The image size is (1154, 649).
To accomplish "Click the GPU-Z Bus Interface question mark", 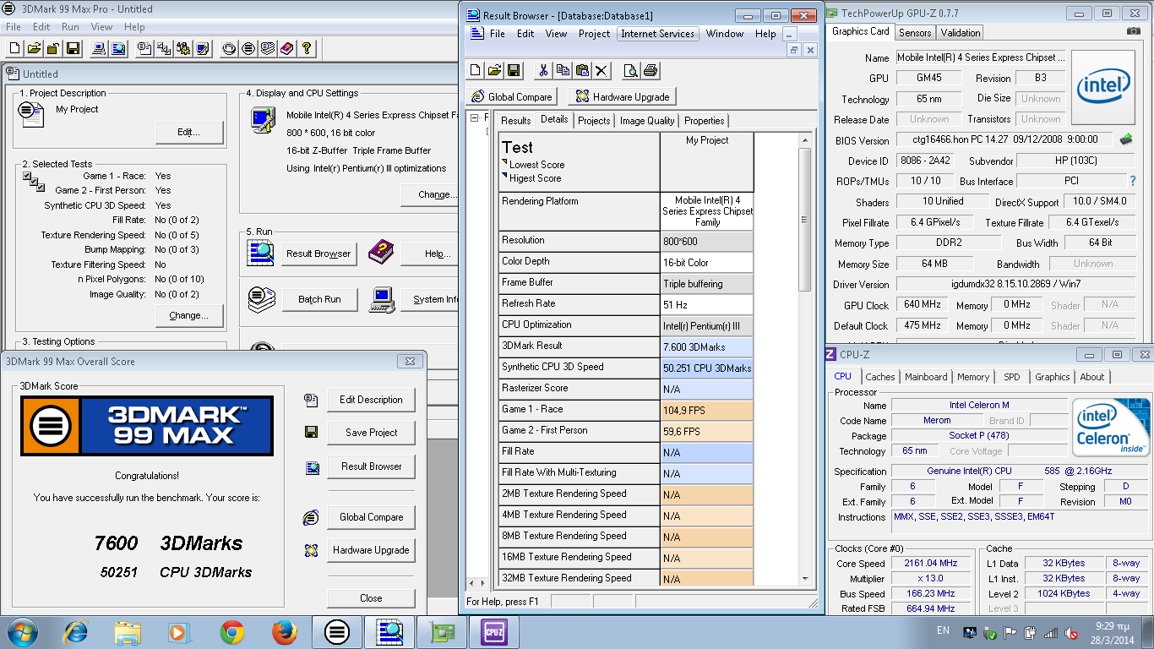I will (x=1133, y=181).
